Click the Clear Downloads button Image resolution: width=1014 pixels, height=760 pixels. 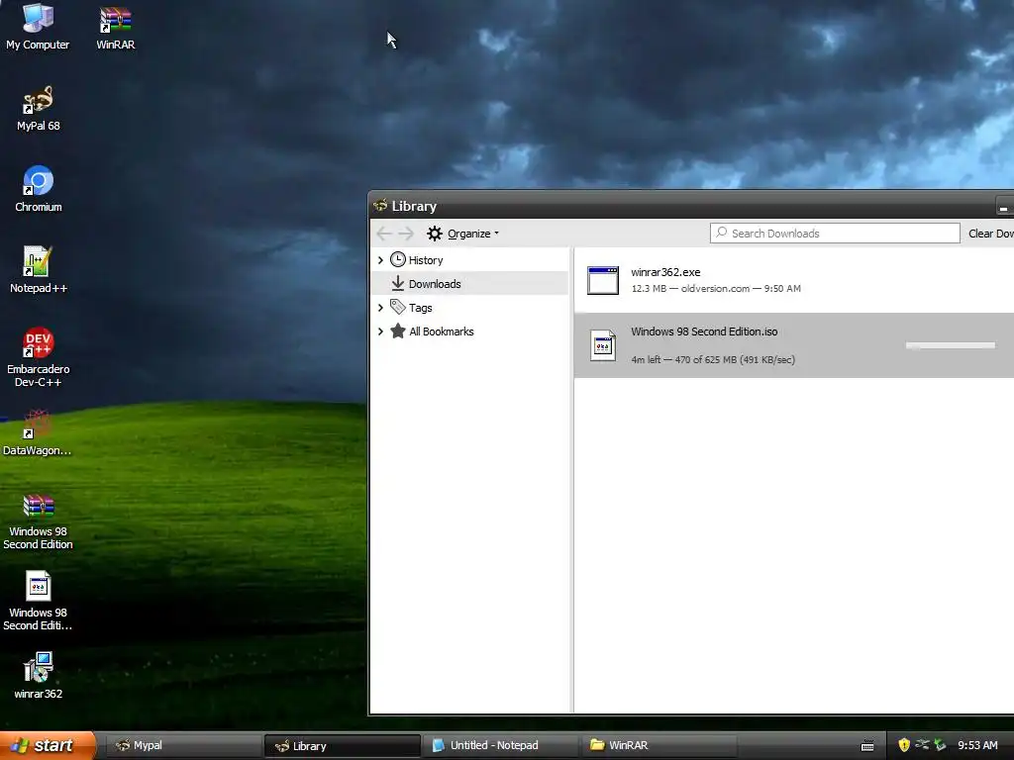990,234
